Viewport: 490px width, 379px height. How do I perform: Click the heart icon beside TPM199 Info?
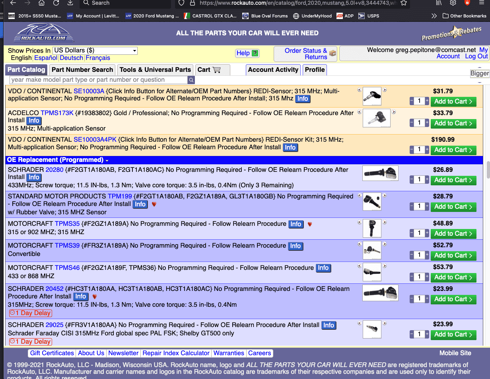[154, 204]
